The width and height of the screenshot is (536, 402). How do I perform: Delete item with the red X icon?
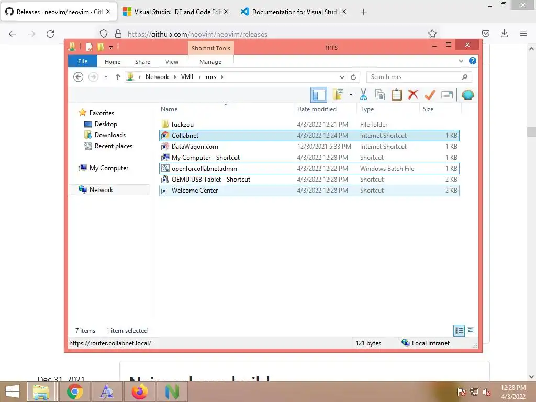tap(413, 95)
